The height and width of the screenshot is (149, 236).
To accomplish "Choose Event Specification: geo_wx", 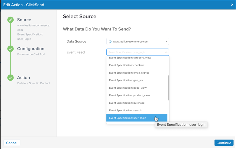I will coord(125,80).
